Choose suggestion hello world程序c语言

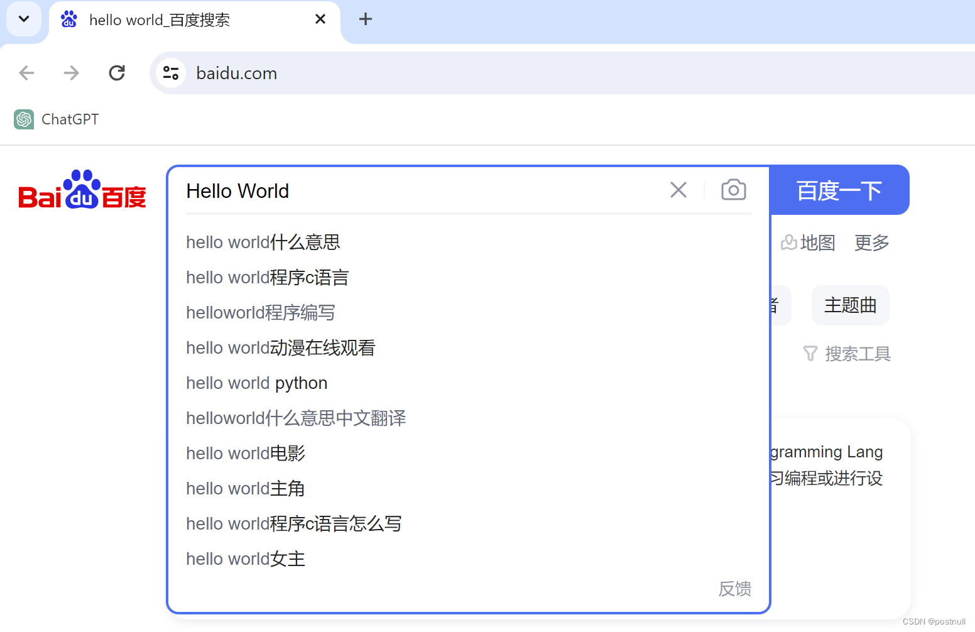468,278
